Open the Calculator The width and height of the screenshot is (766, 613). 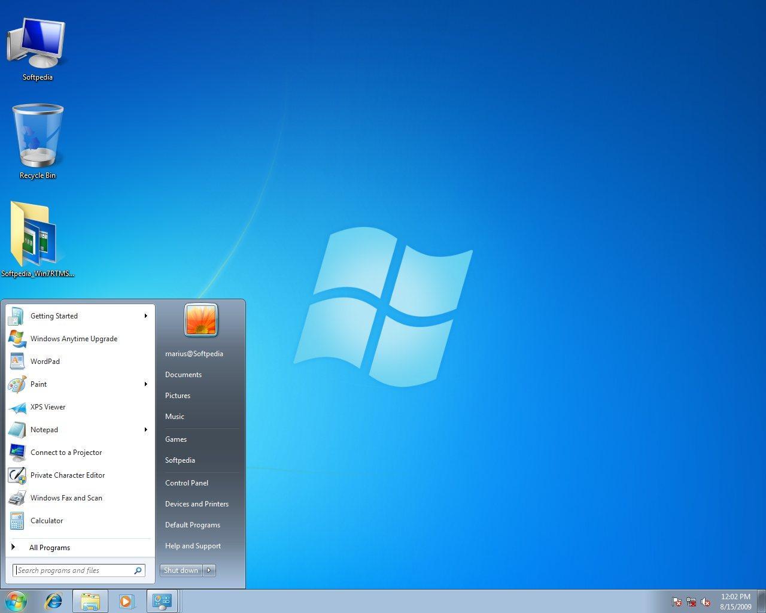coord(47,521)
